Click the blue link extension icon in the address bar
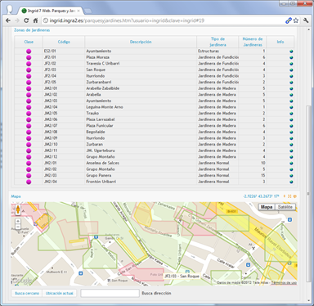Image resolution: width=314 pixels, height=306 pixels. (x=289, y=20)
